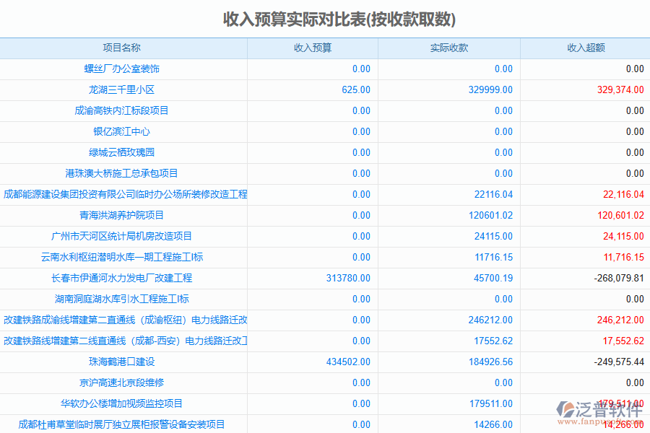Screen dimensions: 650x433
Task: Click the 收入预算 column header
Action: (312, 48)
